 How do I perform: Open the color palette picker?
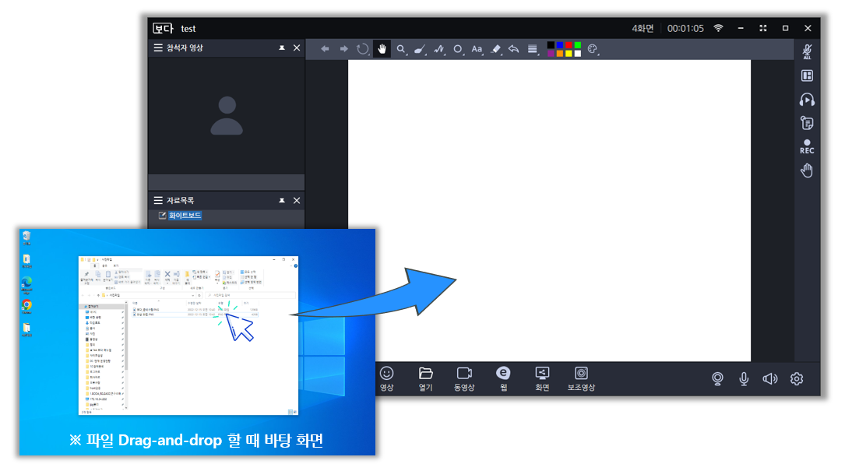[x=593, y=49]
